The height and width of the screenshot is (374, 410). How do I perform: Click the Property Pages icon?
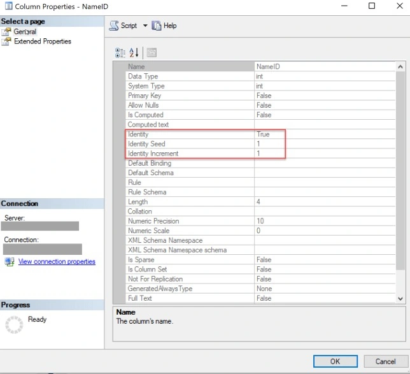(152, 53)
